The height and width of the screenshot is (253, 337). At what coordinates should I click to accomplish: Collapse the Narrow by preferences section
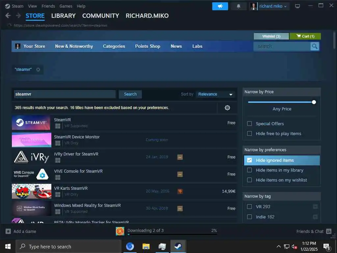click(x=282, y=150)
